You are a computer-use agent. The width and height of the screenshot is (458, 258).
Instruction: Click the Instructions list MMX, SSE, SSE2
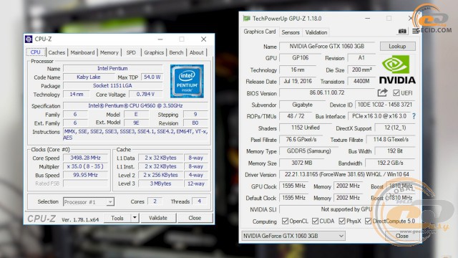pos(135,134)
